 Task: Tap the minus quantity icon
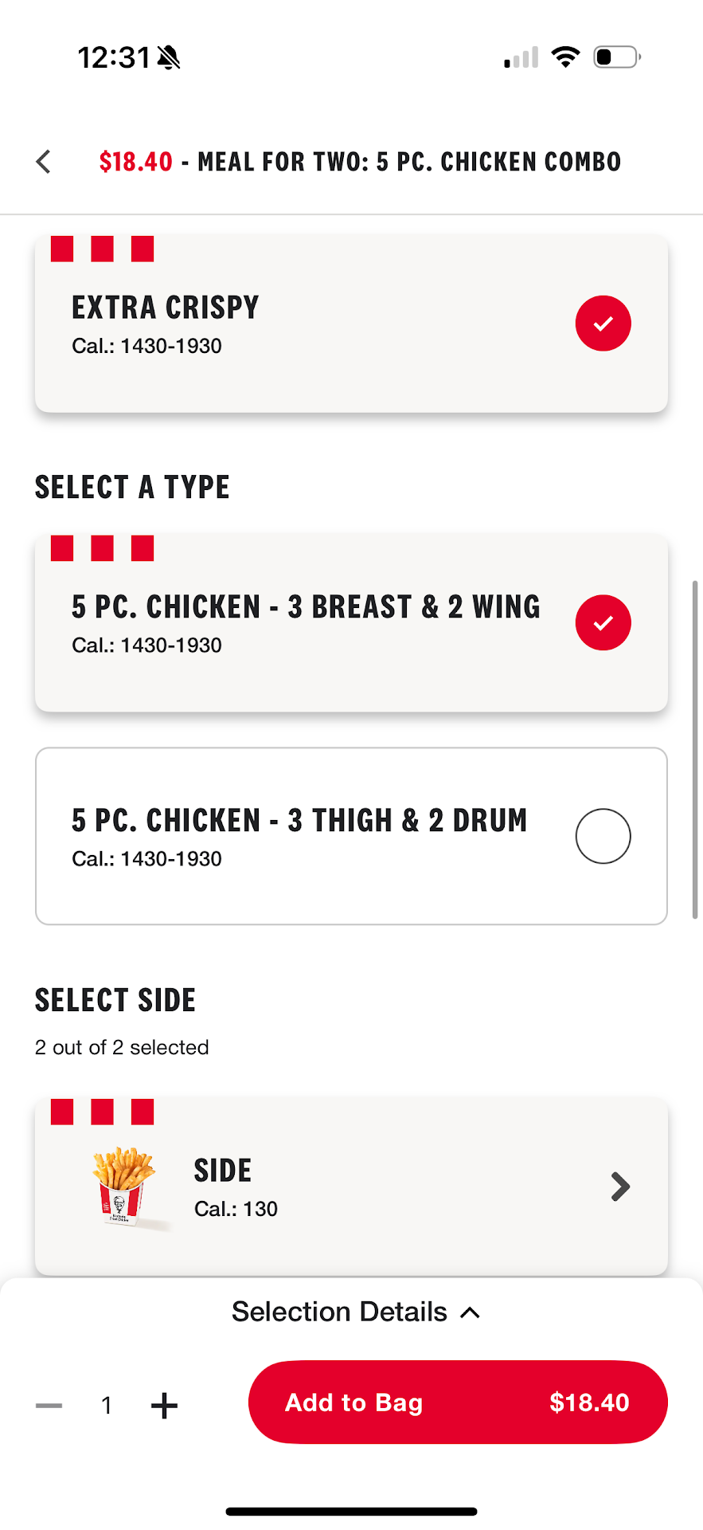click(x=49, y=1406)
